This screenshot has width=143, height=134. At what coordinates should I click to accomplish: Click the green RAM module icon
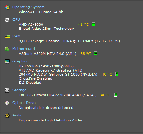pos(7,36)
